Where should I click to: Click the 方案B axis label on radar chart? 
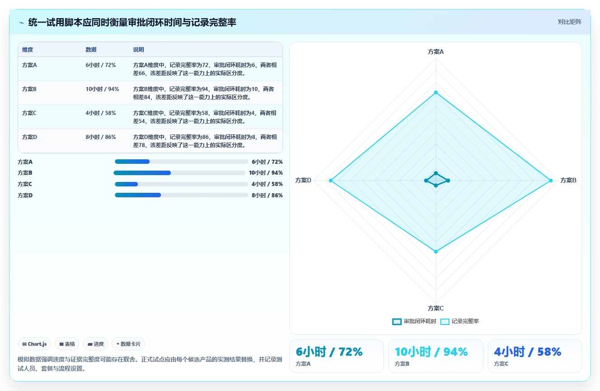coord(568,180)
